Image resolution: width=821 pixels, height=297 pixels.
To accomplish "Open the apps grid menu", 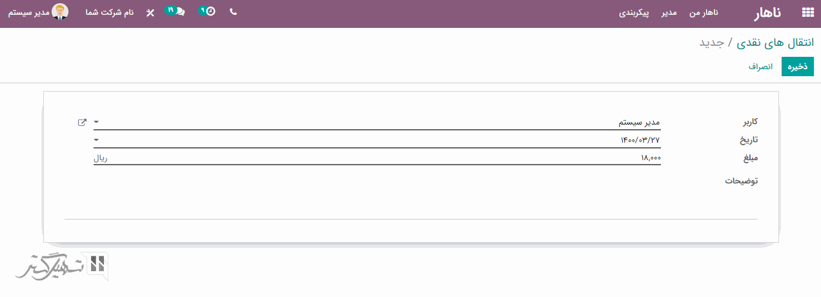I will coord(807,12).
